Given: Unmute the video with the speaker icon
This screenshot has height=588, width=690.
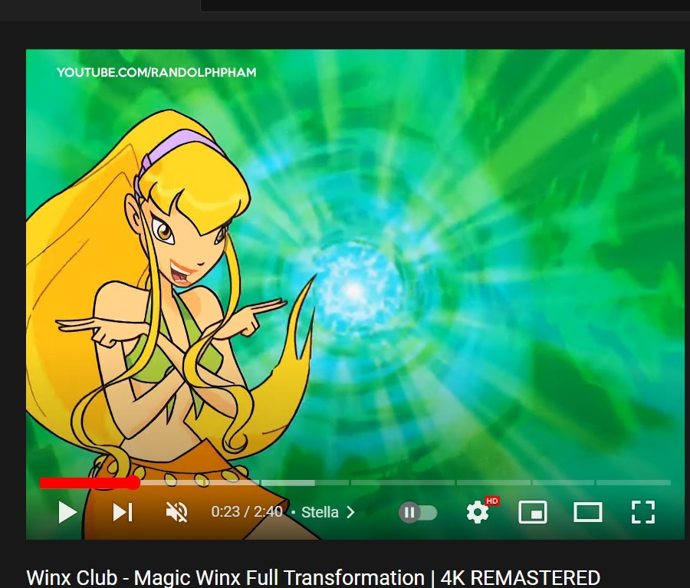Looking at the screenshot, I should [176, 512].
